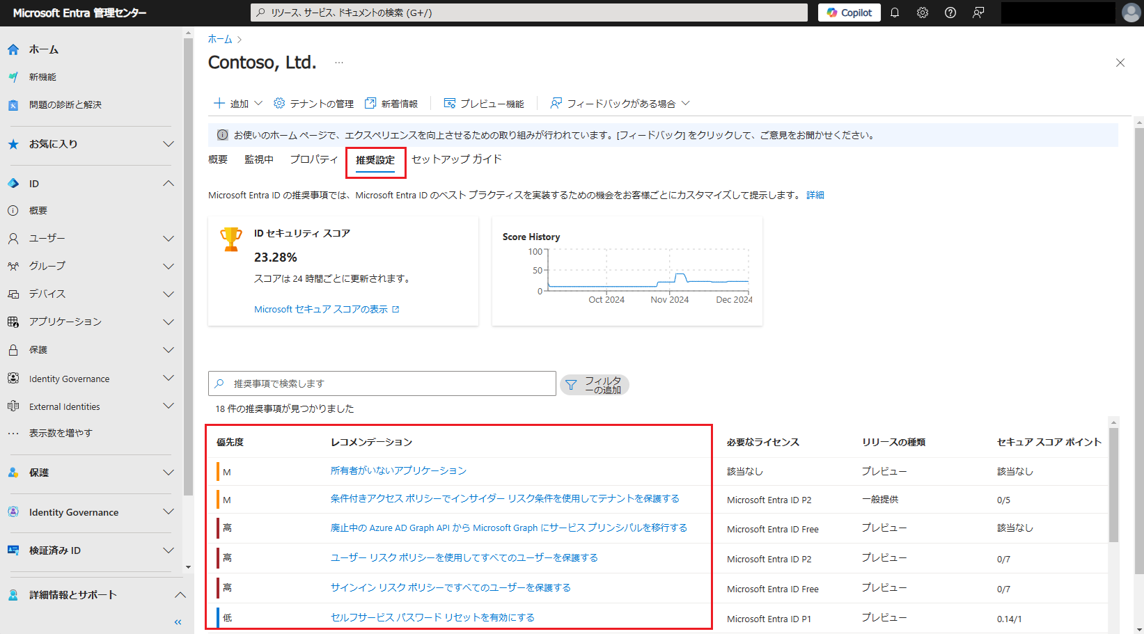The height and width of the screenshot is (634, 1144).
Task: Switch to 監視中 tab
Action: (259, 159)
